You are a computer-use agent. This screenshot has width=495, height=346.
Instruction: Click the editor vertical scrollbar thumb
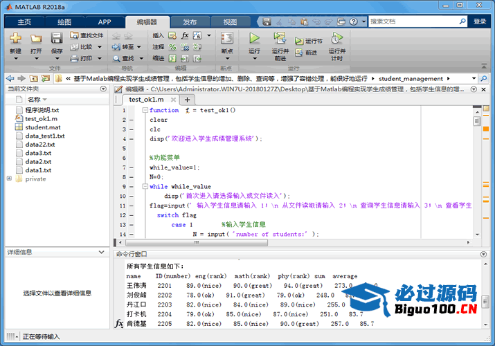click(477, 121)
